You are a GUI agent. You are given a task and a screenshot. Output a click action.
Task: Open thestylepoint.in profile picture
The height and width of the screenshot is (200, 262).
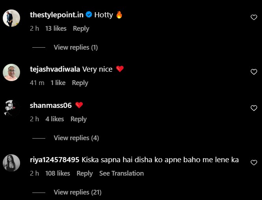pos(11,18)
